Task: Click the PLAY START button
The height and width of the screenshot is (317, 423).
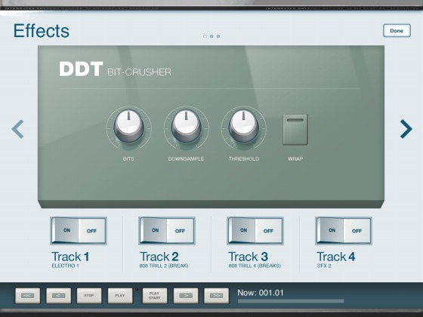Action: coord(155,296)
